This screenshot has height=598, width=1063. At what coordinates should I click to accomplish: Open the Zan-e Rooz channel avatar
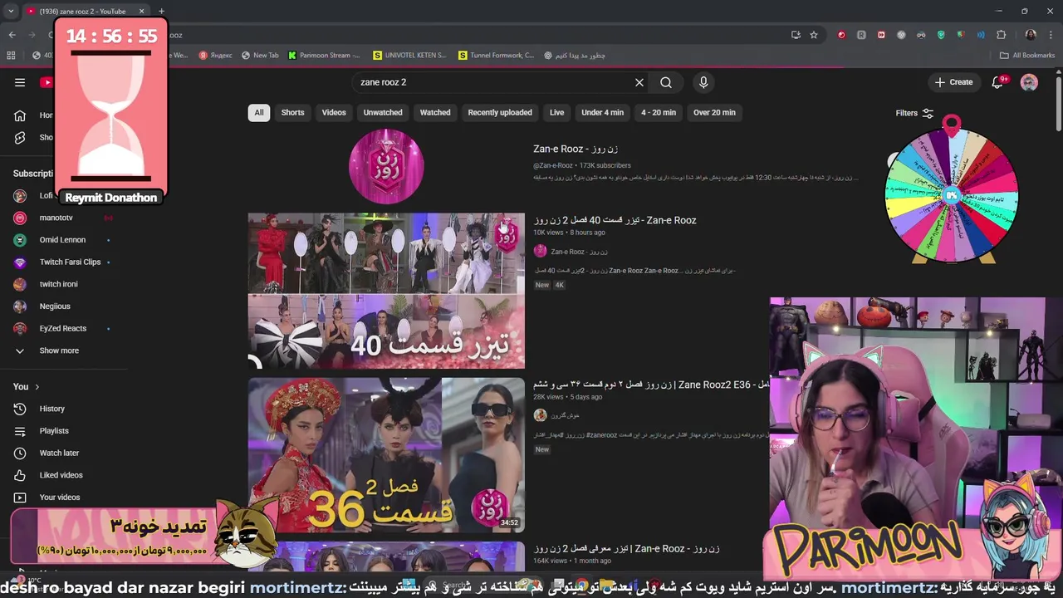tap(386, 166)
